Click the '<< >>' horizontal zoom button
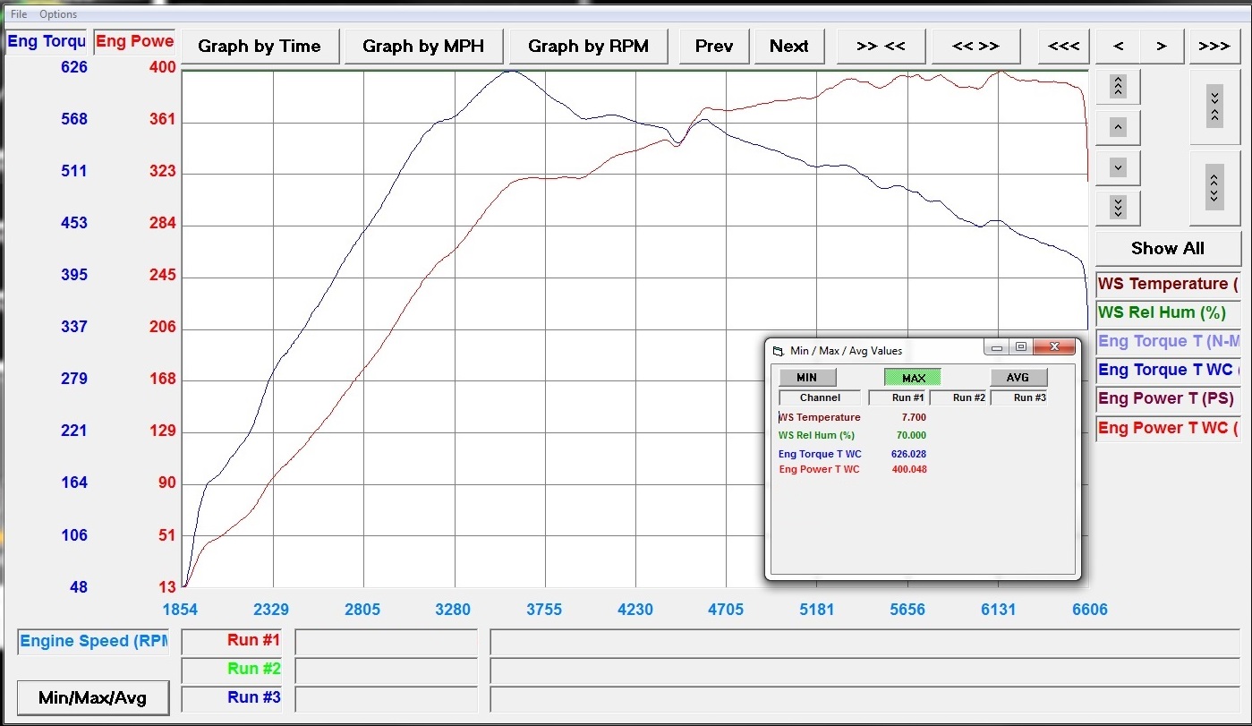The height and width of the screenshot is (726, 1252). tap(975, 47)
